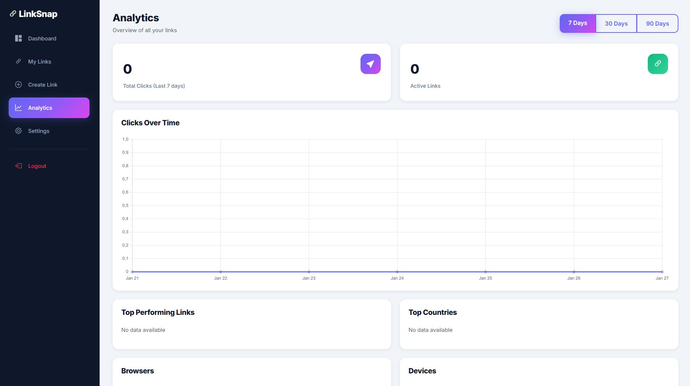This screenshot has width=690, height=386.
Task: Click the green Active Links chain icon
Action: [x=658, y=64]
